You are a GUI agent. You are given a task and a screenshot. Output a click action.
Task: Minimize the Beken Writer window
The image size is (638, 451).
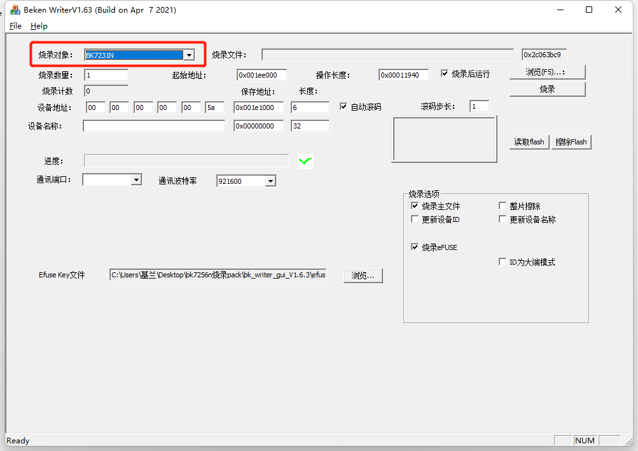(560, 10)
